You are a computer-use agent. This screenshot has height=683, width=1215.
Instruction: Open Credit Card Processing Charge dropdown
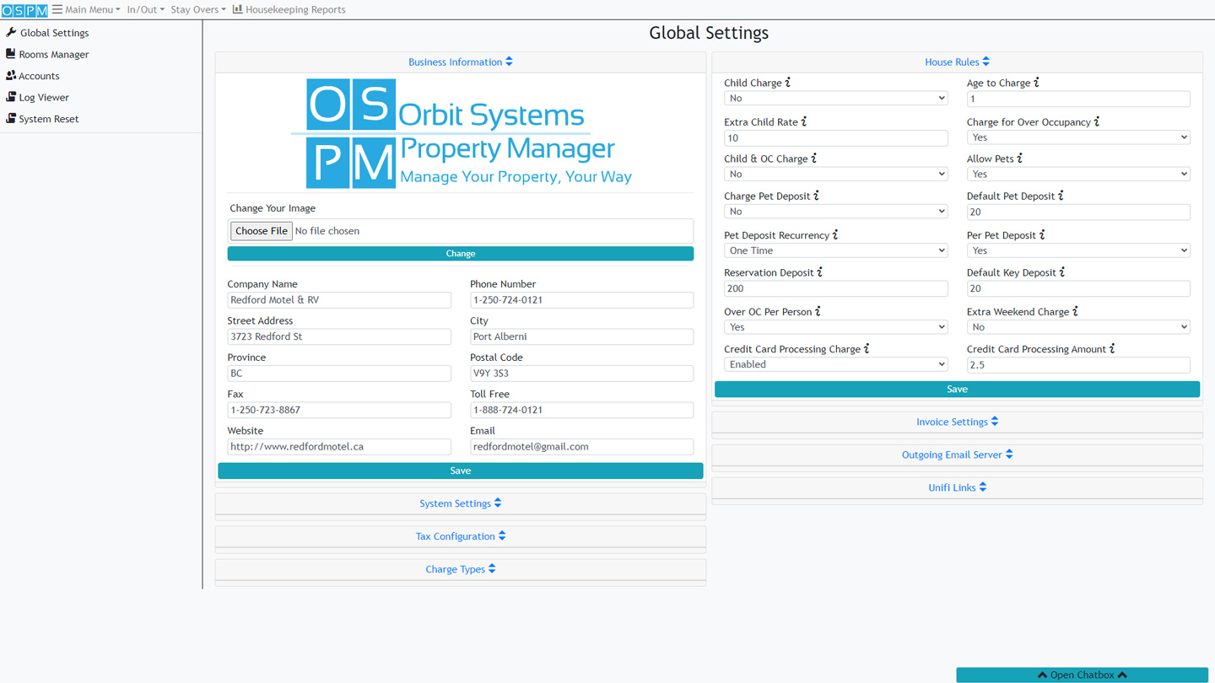point(835,364)
